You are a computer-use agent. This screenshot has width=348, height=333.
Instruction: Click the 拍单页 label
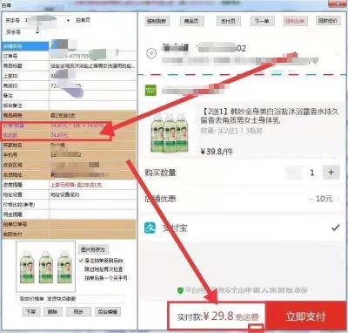click(83, 20)
